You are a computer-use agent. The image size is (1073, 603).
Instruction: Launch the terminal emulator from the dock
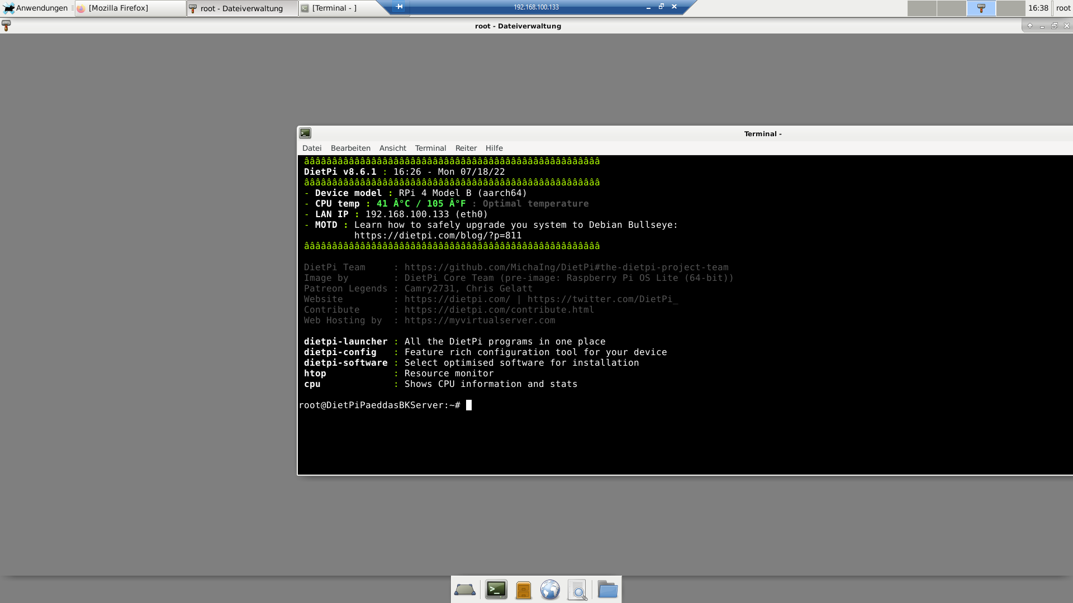[496, 590]
